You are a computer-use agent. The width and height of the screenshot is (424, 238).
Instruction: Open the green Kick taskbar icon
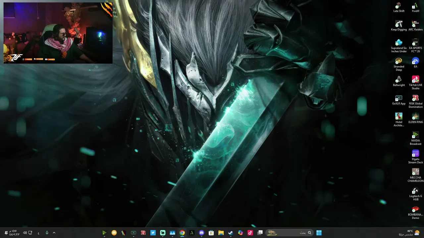[x=163, y=233]
